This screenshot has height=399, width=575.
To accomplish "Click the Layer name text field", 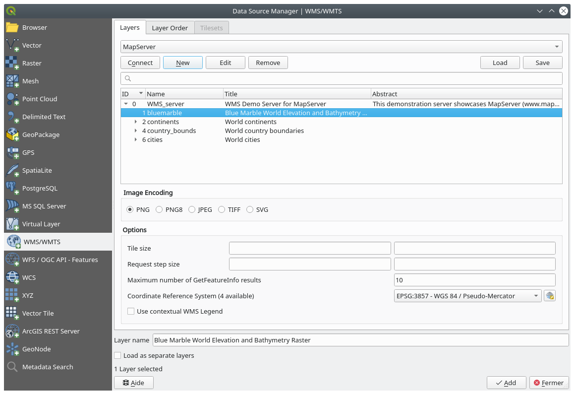I will [x=360, y=340].
